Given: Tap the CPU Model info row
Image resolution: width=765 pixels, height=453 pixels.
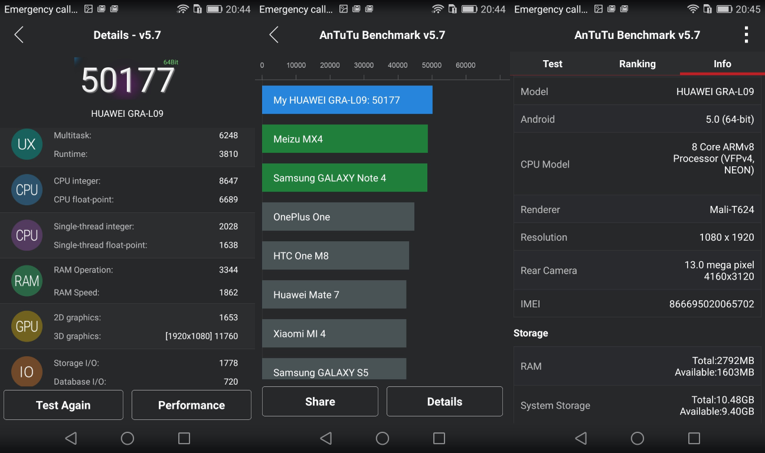Looking at the screenshot, I should [637, 164].
